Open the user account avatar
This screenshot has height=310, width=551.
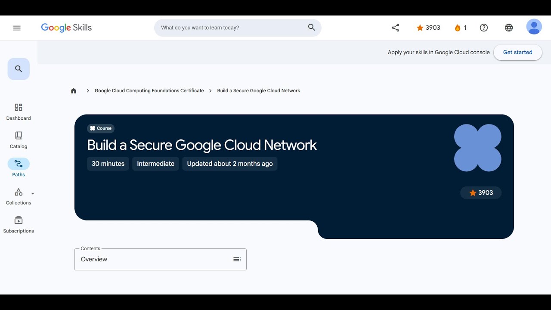[x=534, y=27]
